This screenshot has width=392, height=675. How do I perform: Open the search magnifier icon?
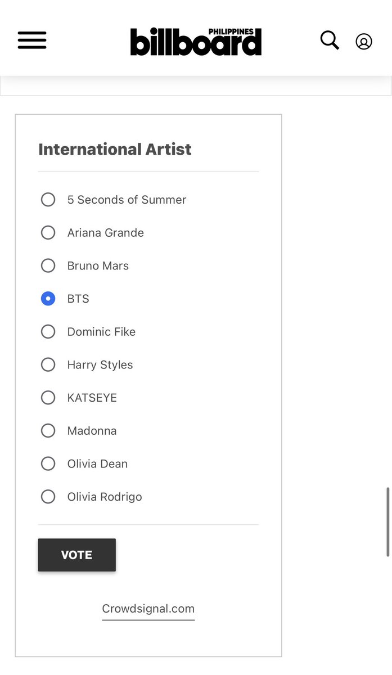pos(330,40)
